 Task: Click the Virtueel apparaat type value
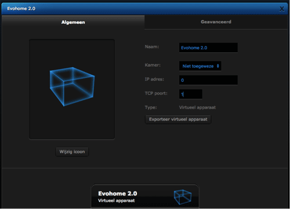click(197, 107)
